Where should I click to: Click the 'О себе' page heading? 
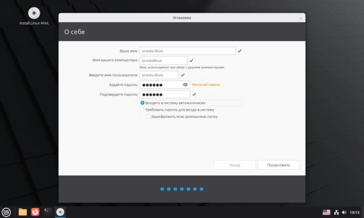[75, 32]
